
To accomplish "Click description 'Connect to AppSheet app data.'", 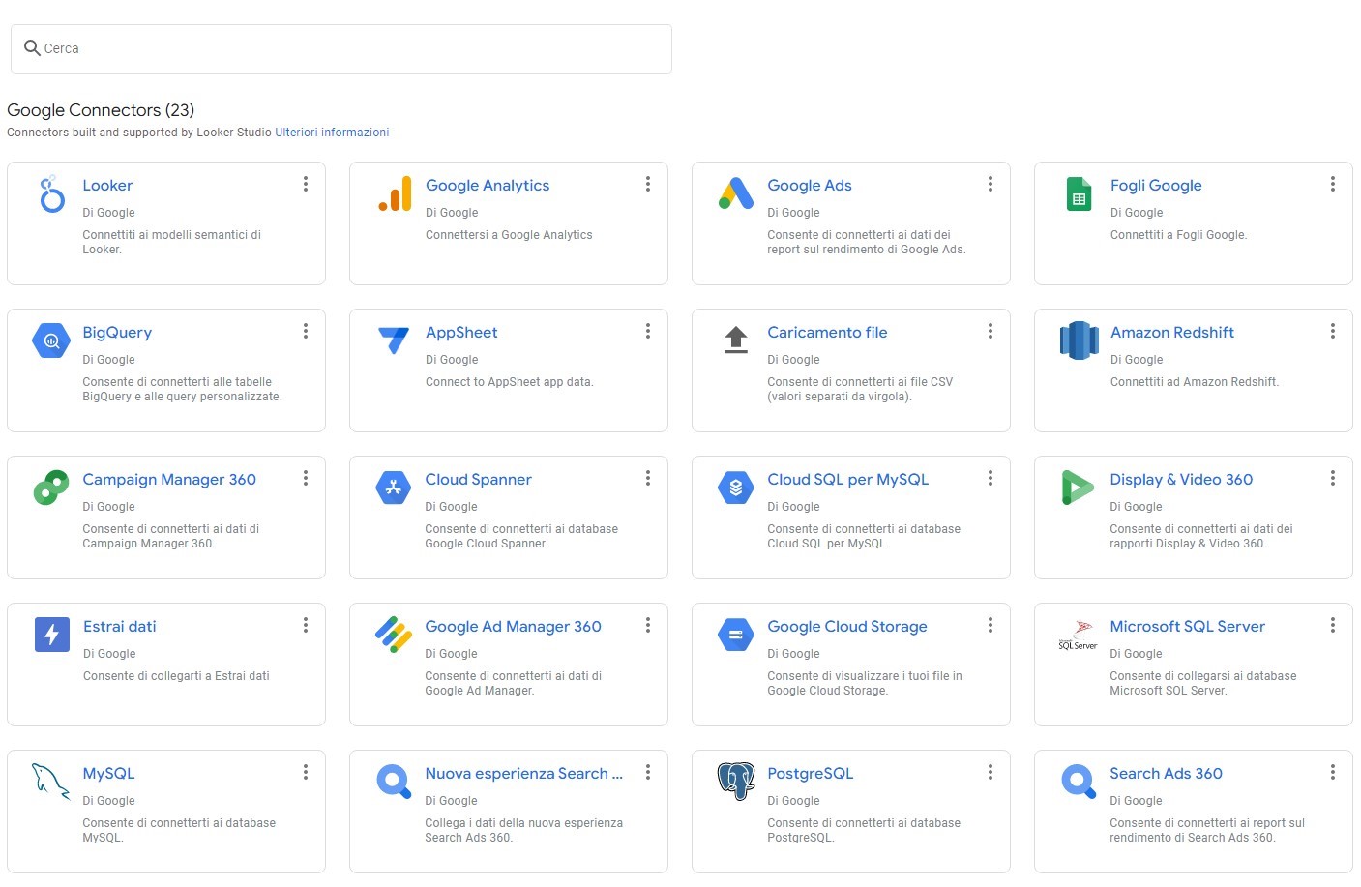I will [x=509, y=382].
